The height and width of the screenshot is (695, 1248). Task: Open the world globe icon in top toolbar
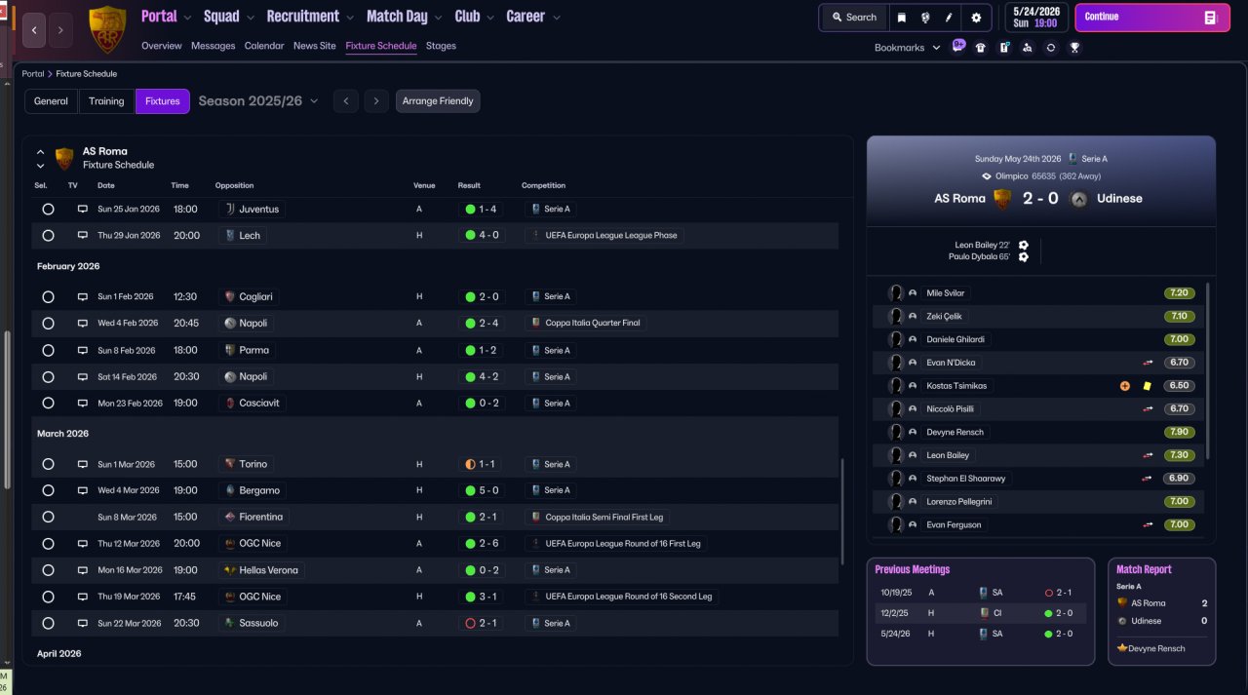point(925,18)
